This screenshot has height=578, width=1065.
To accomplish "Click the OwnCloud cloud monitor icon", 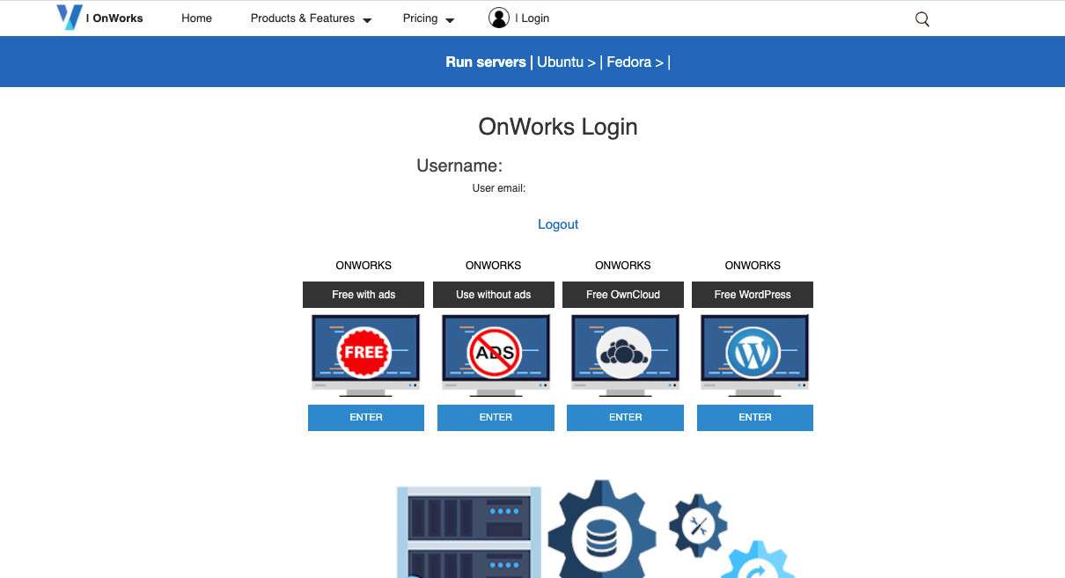I will [624, 350].
